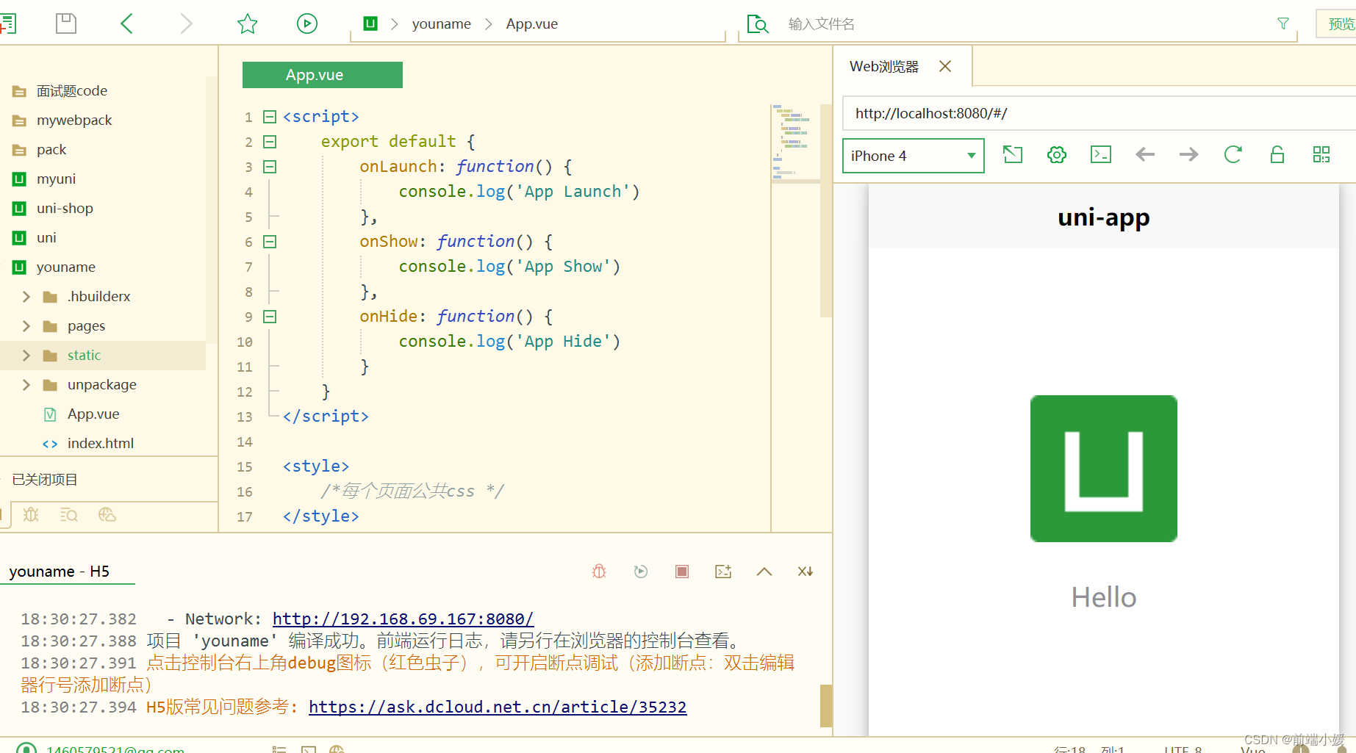Screen dimensions: 1356x753
Task: Collapse code fold at line 6
Action: point(270,242)
